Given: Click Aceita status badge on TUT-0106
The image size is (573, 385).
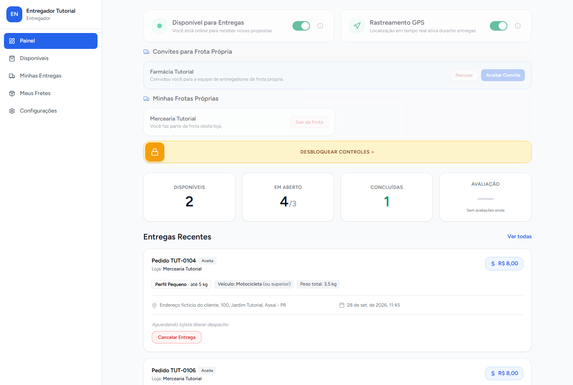Looking at the screenshot, I should (x=207, y=371).
